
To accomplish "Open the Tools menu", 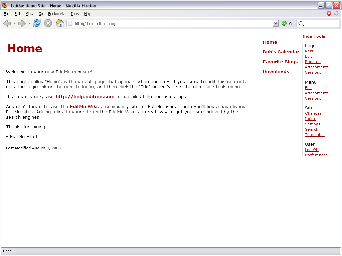I will point(74,14).
